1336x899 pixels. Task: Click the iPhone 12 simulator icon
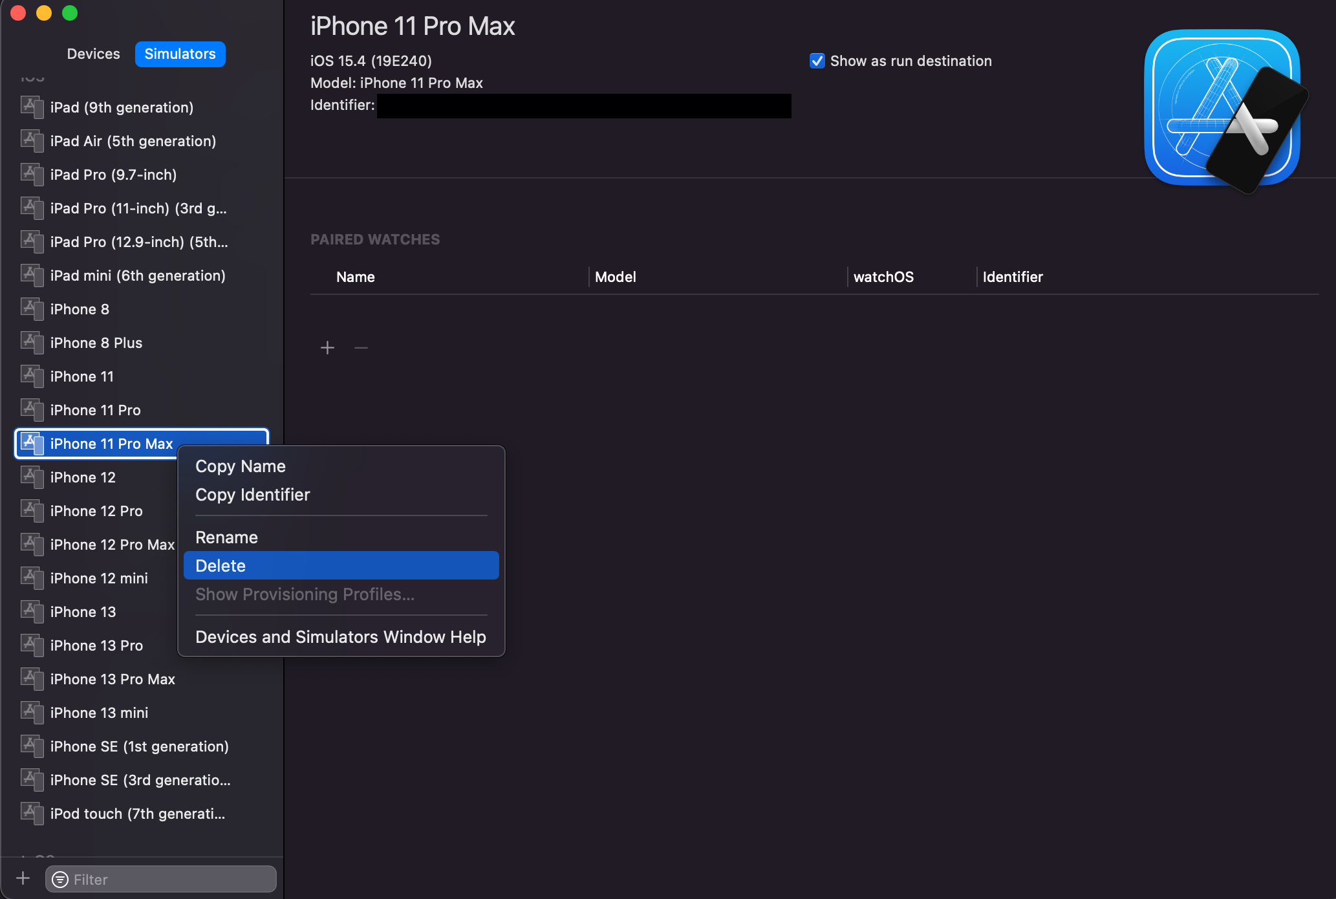[32, 477]
